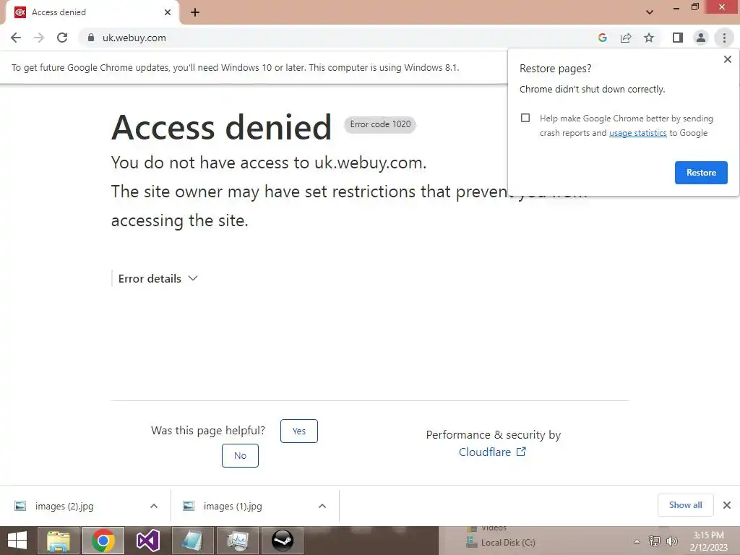This screenshot has width=740, height=555.
Task: Select the Access denied tab
Action: coord(92,12)
